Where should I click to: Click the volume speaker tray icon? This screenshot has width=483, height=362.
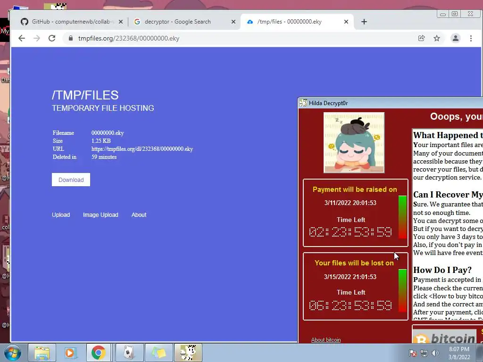click(x=435, y=353)
